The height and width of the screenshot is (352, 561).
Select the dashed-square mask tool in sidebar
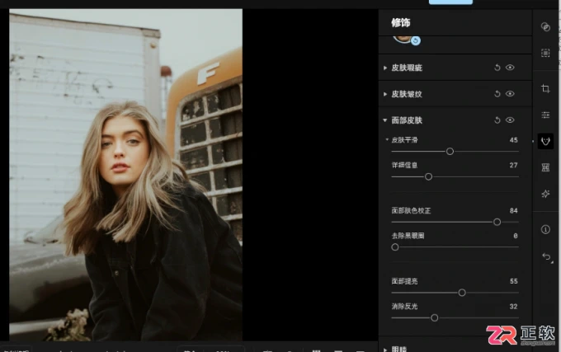coord(545,53)
